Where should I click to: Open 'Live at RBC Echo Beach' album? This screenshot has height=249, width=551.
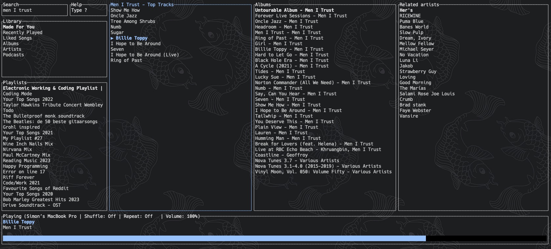point(318,149)
